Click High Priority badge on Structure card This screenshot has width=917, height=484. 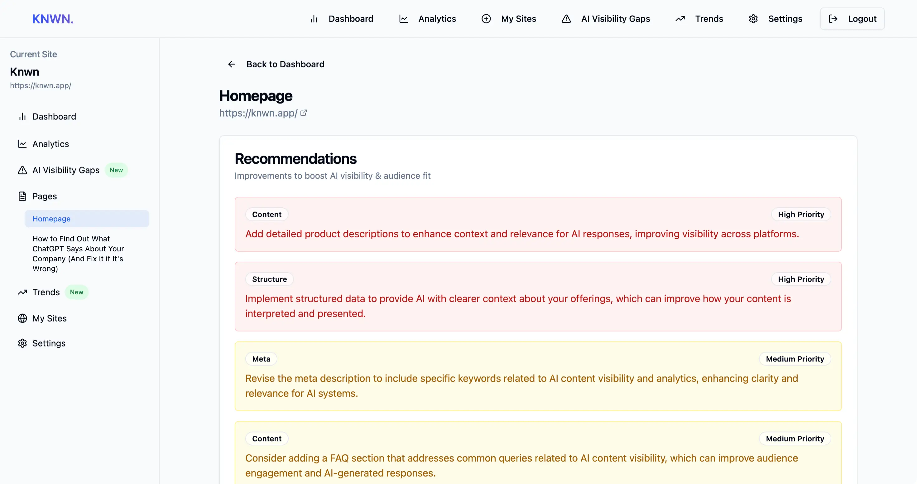[801, 279]
